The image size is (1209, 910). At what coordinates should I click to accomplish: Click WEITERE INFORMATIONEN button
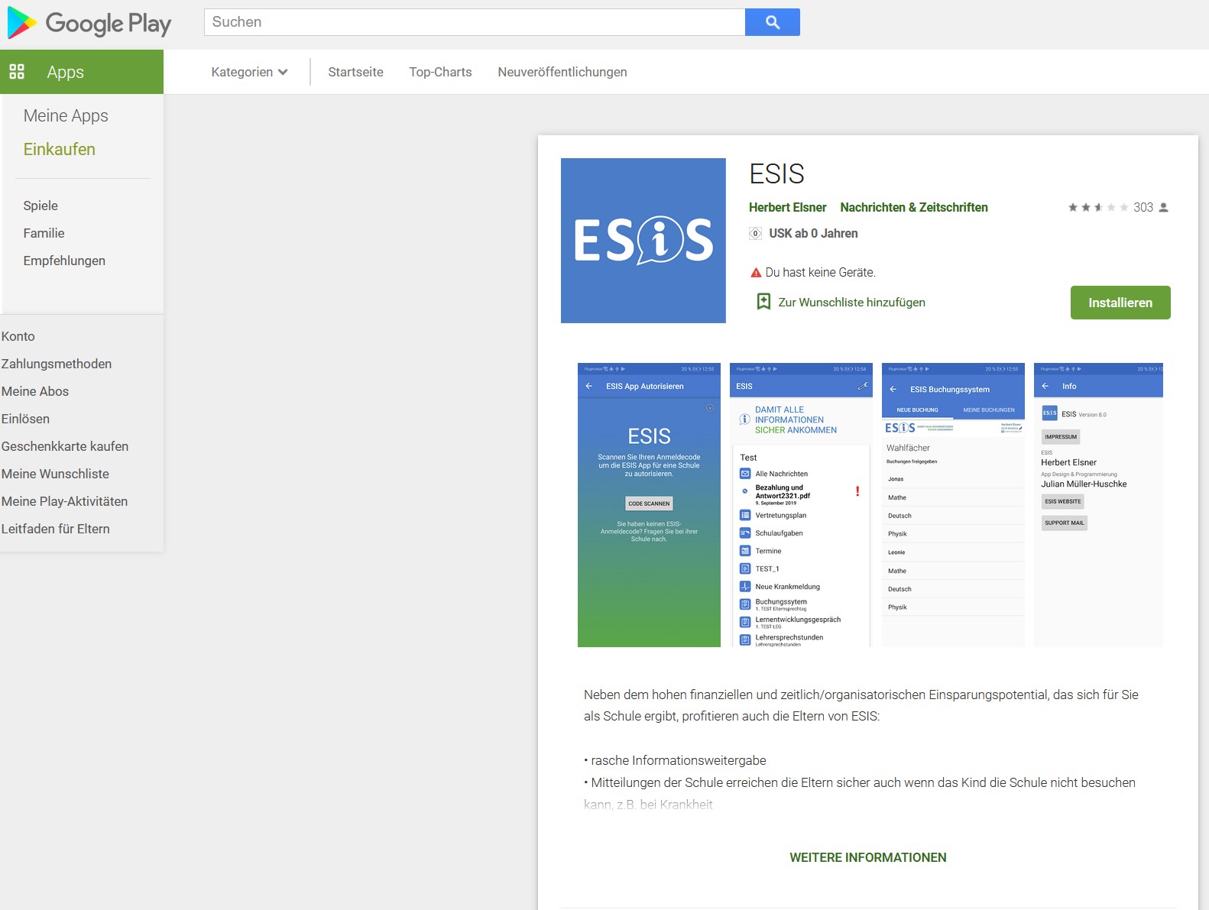pyautogui.click(x=868, y=857)
